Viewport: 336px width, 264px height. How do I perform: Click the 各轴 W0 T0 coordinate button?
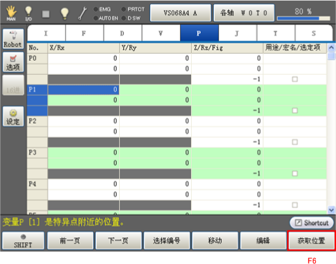pos(244,13)
